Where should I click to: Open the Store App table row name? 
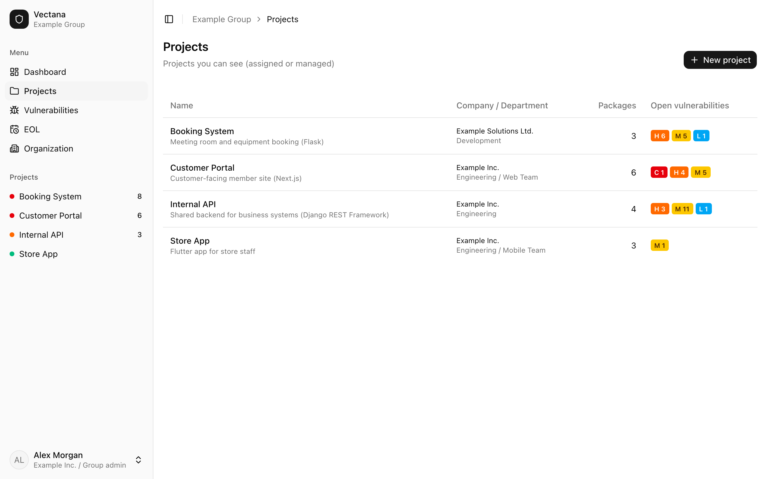click(x=190, y=241)
